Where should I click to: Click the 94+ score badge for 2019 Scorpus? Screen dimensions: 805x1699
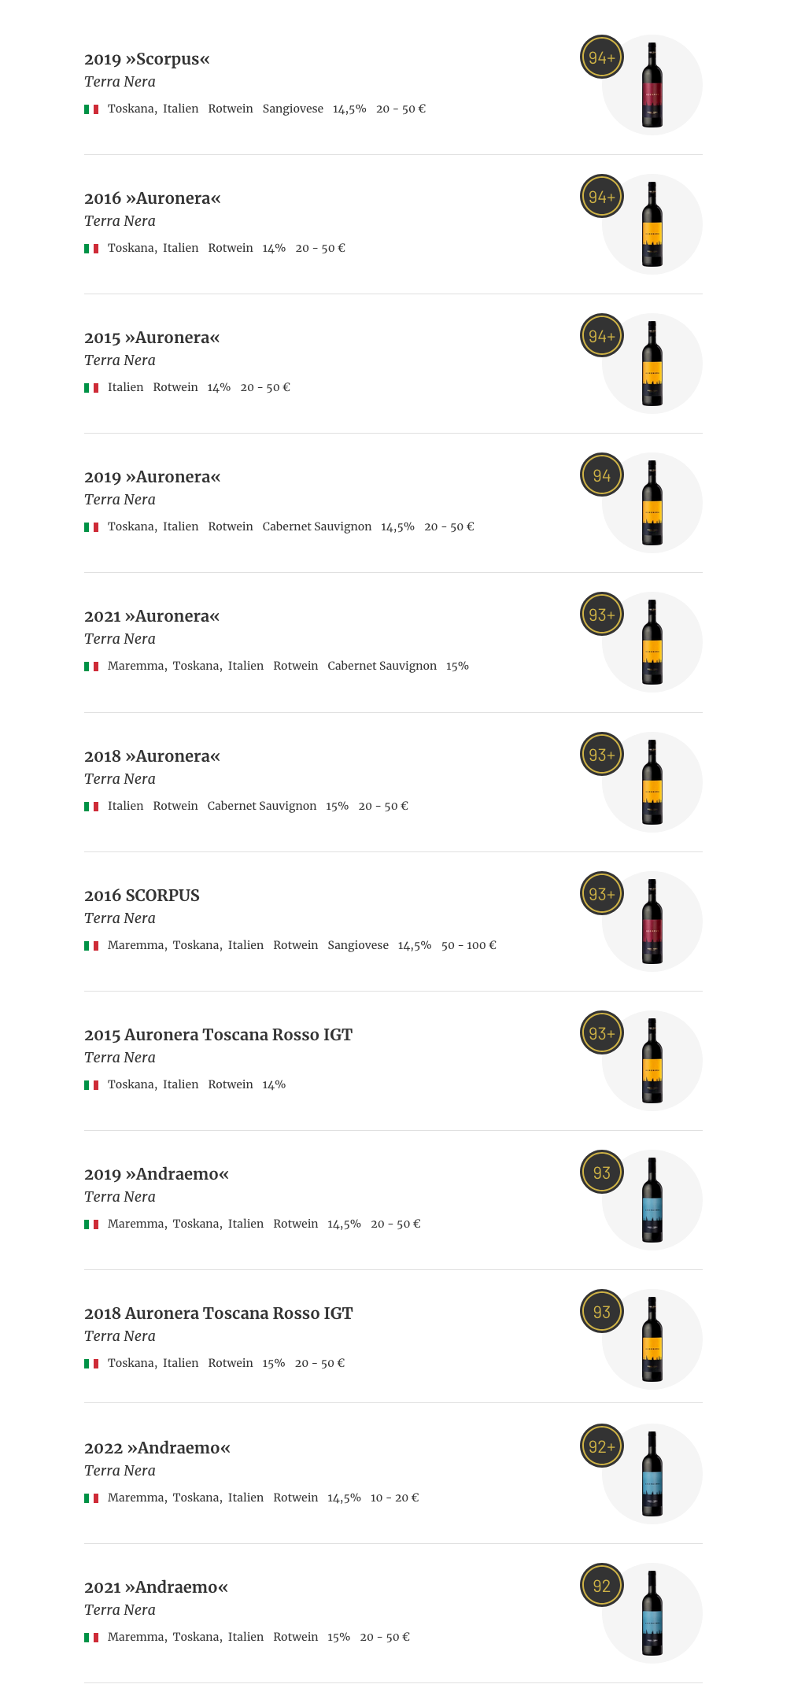tap(602, 57)
